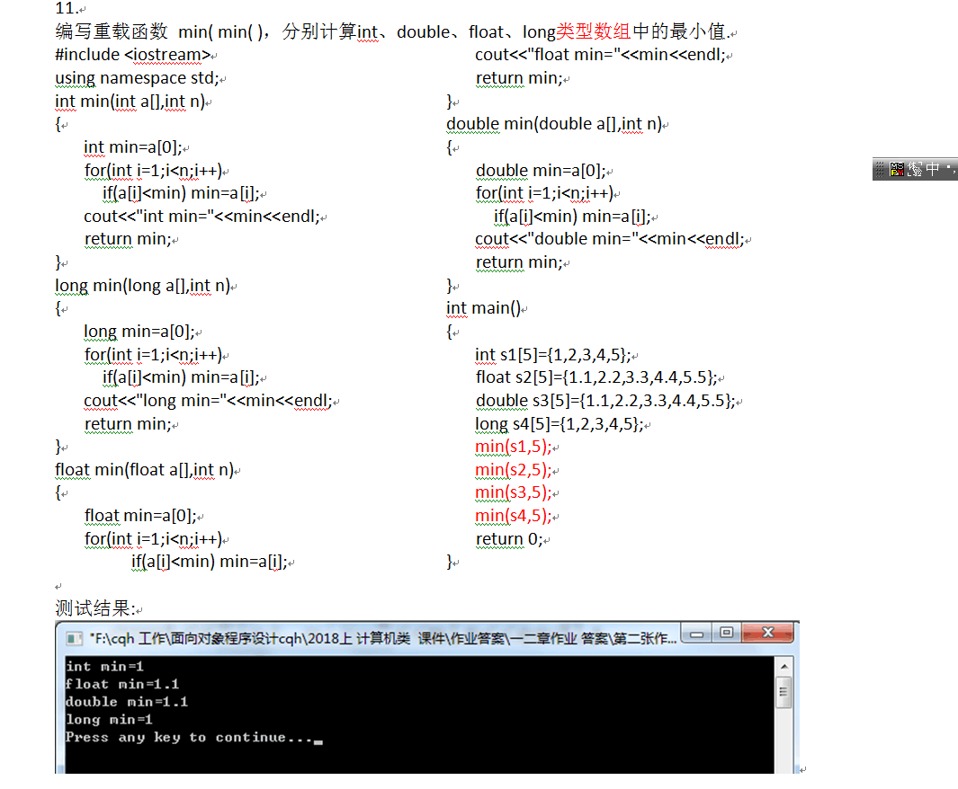Viewport: 958px width, 789px height.
Task: Toggle the IME punctuation mode button
Action: coord(950,169)
